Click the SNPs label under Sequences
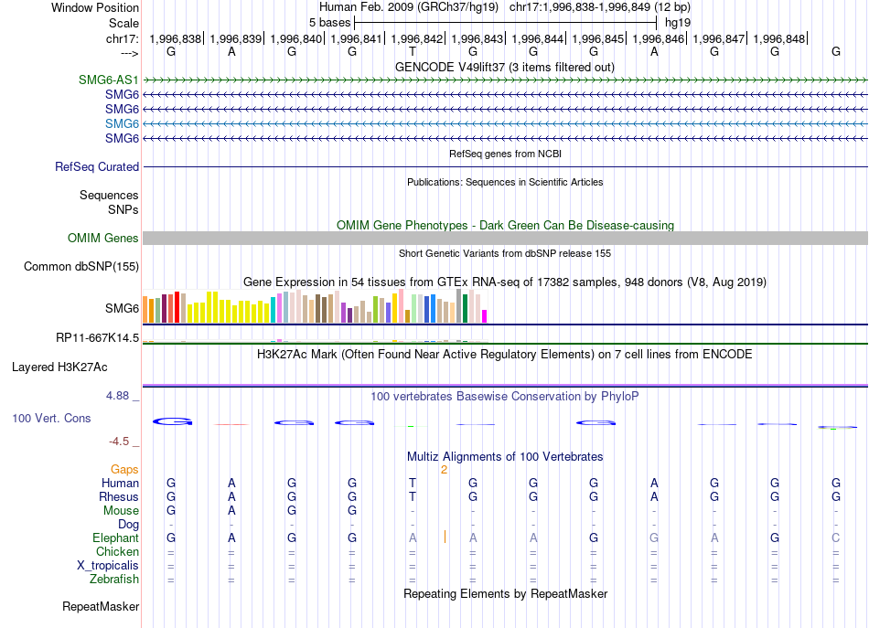The width and height of the screenshot is (869, 628). tap(123, 210)
